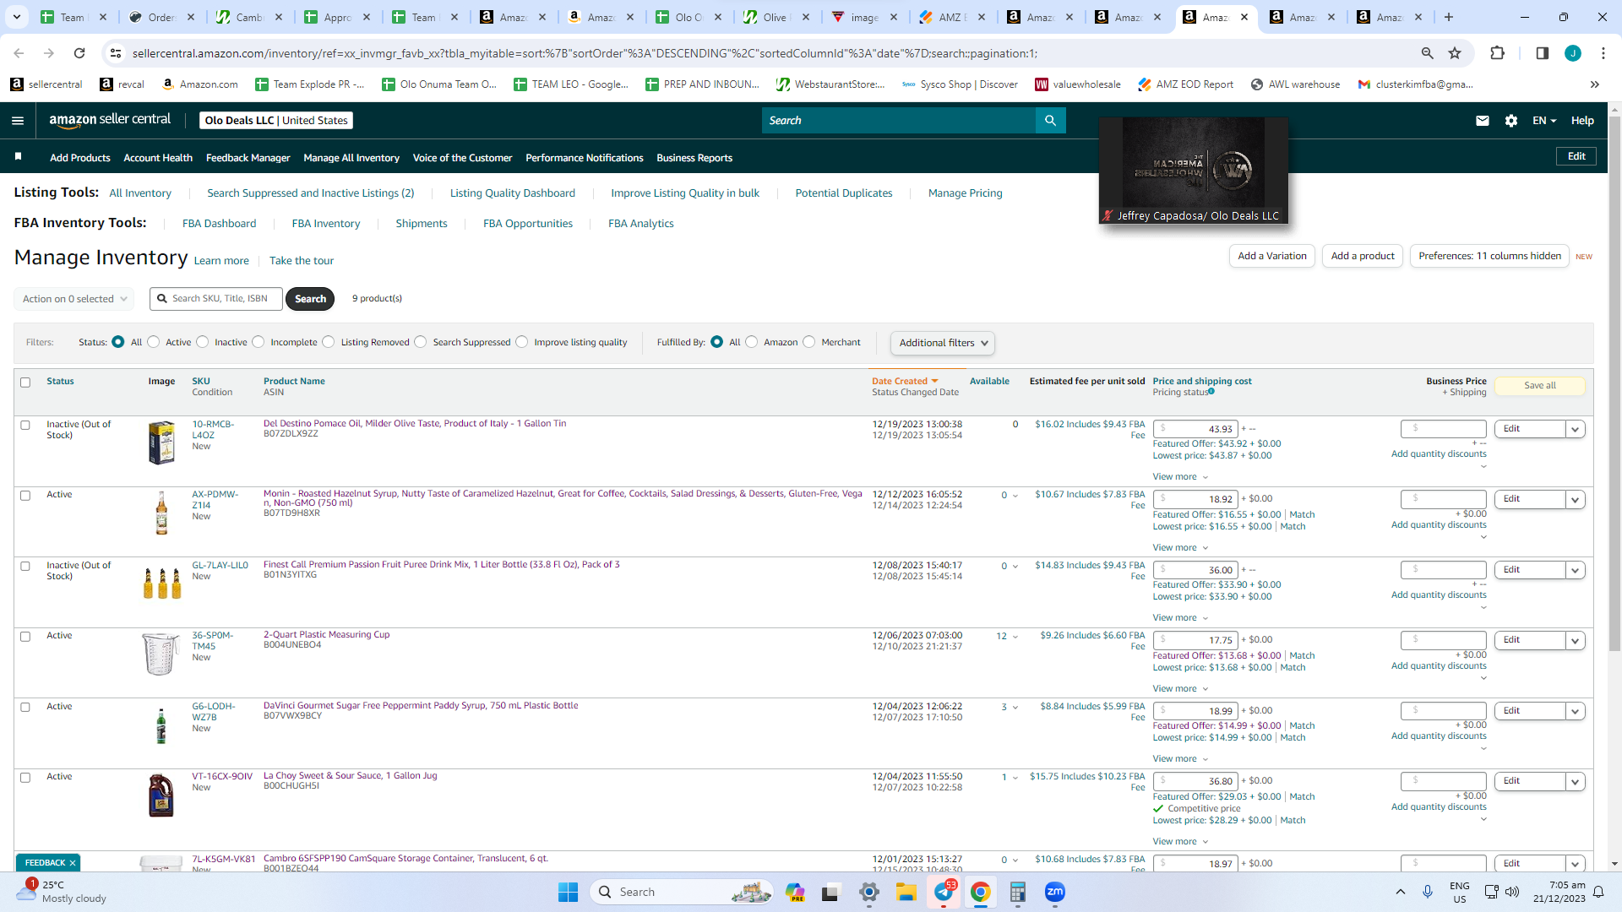Open Add Products in the navigation bar
Image resolution: width=1622 pixels, height=912 pixels.
(79, 158)
